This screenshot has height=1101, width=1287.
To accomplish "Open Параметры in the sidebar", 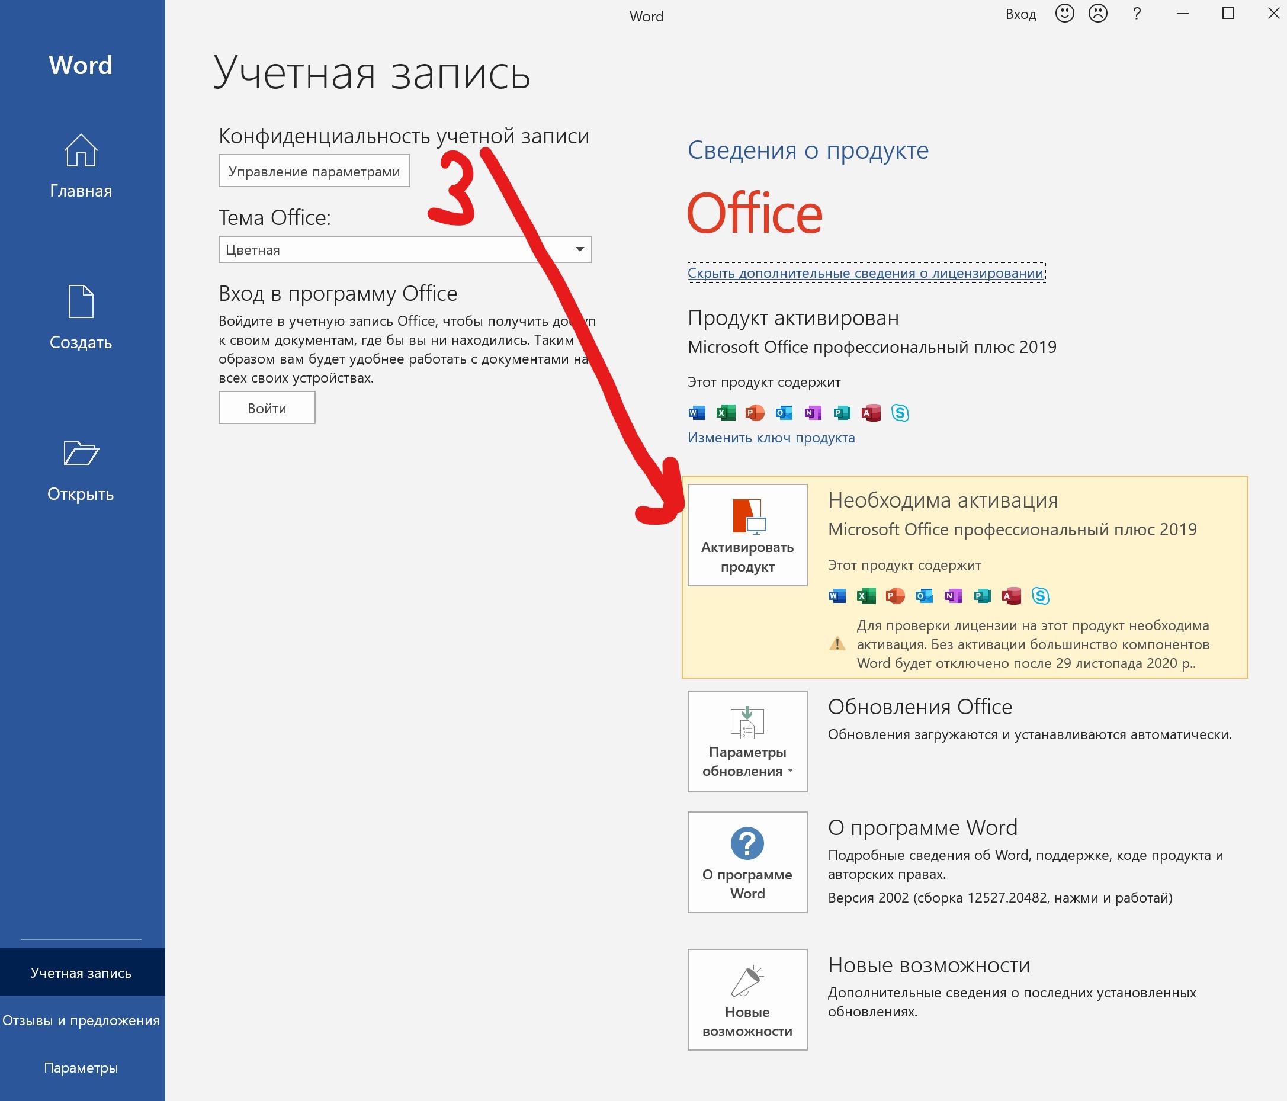I will click(x=81, y=1067).
